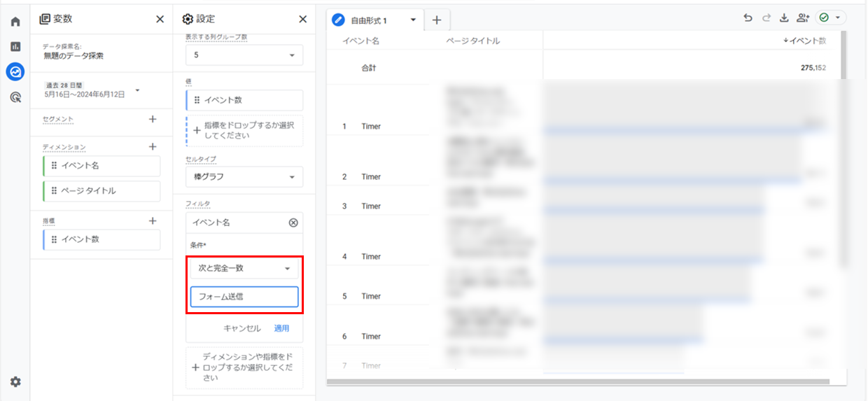Add a new metric with plus
Image resolution: width=868 pixels, height=401 pixels.
coord(153,220)
